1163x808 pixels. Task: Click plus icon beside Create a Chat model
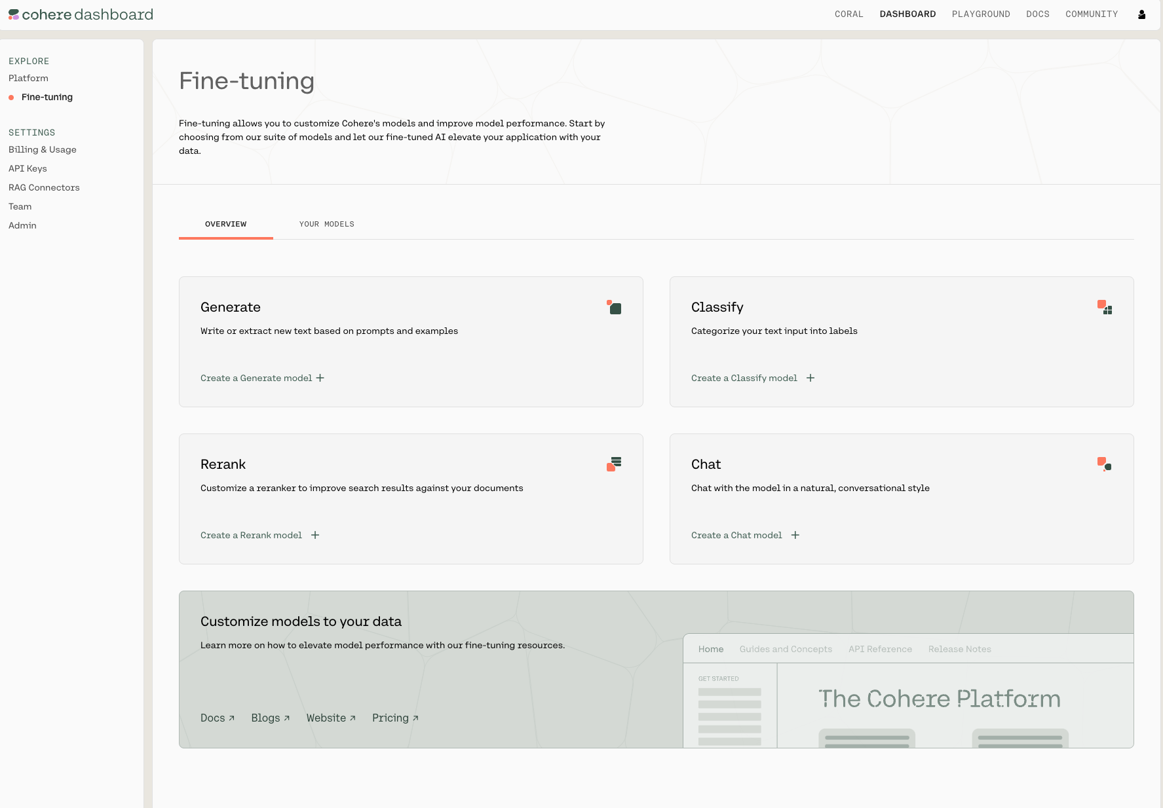795,535
